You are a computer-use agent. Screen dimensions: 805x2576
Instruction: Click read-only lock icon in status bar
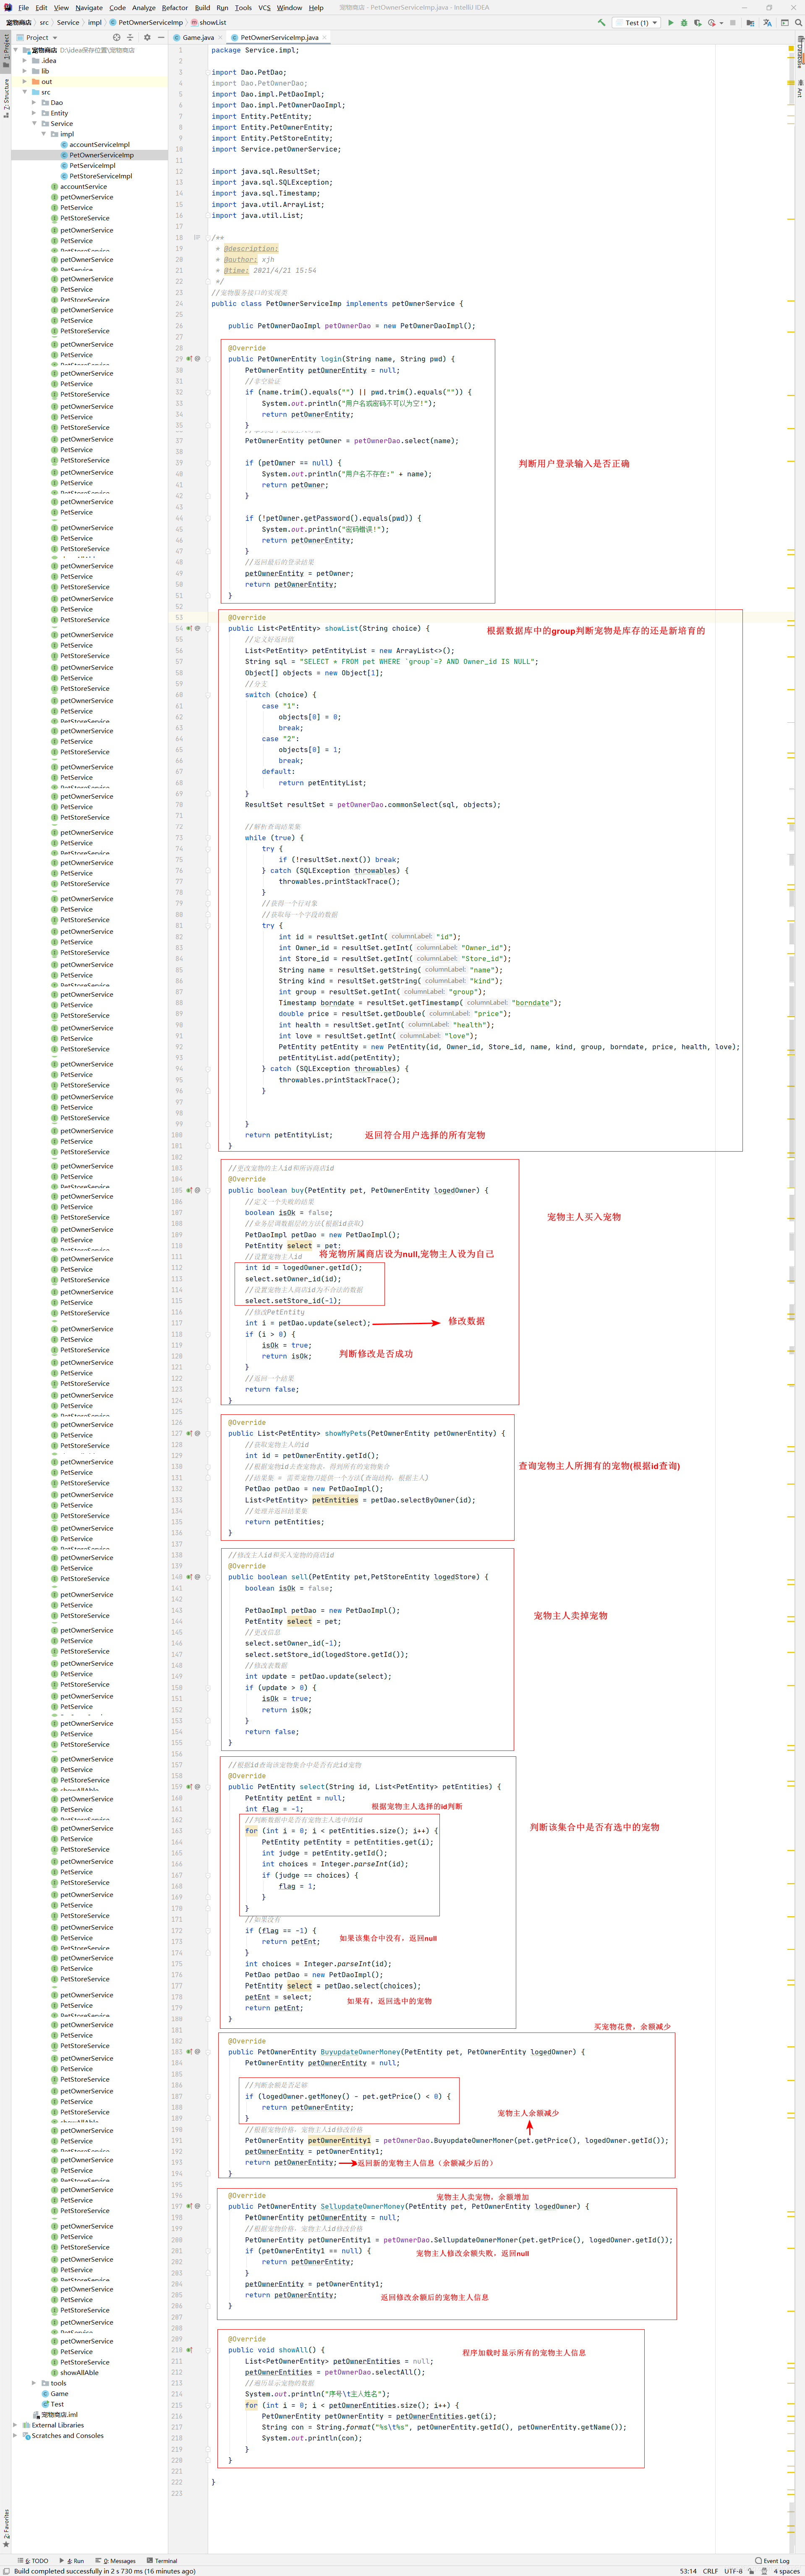(x=751, y=2571)
